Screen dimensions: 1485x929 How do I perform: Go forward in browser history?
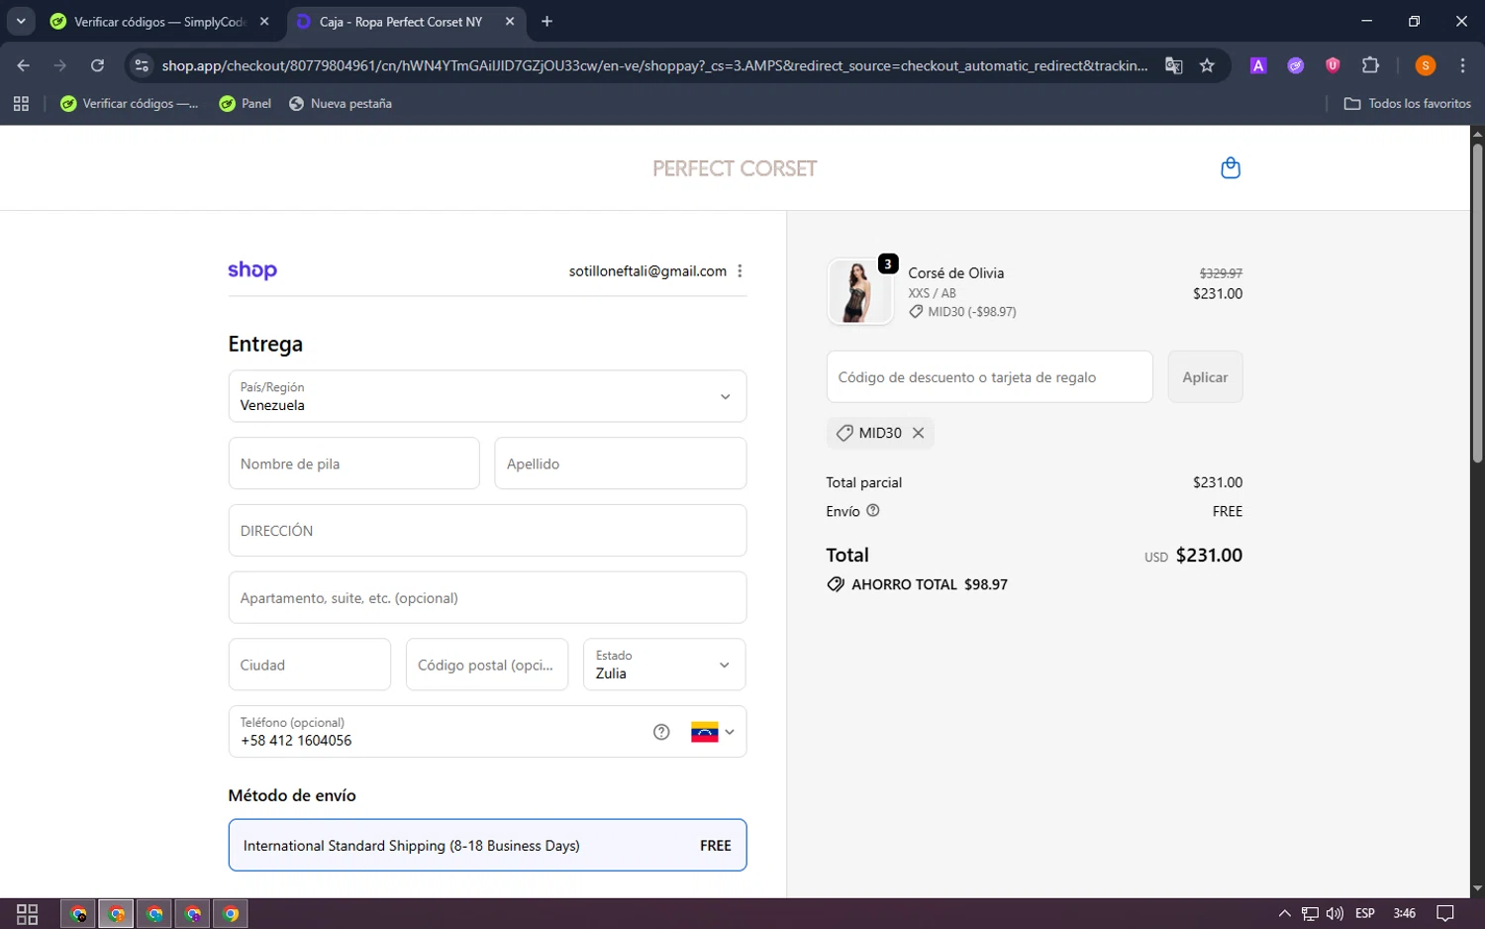click(60, 65)
